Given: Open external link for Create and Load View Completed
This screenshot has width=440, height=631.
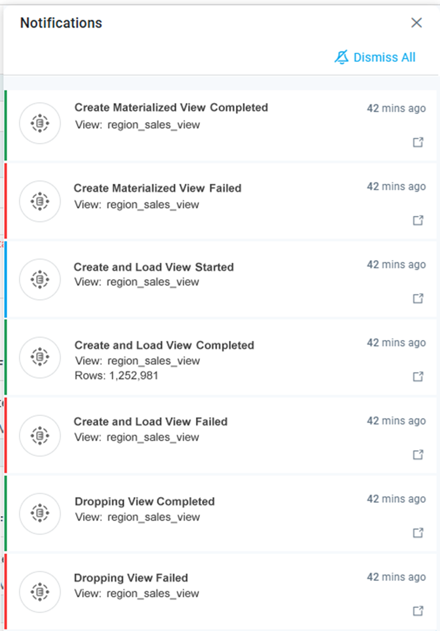Looking at the screenshot, I should pyautogui.click(x=418, y=377).
